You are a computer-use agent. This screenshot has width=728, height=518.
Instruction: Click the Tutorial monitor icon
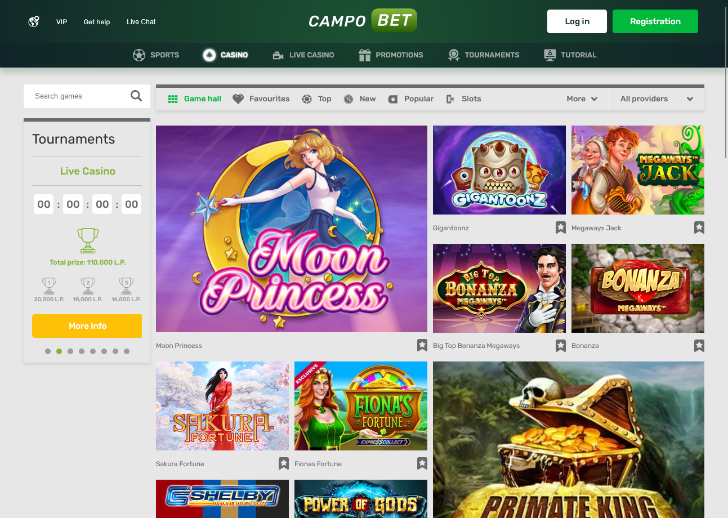(550, 55)
